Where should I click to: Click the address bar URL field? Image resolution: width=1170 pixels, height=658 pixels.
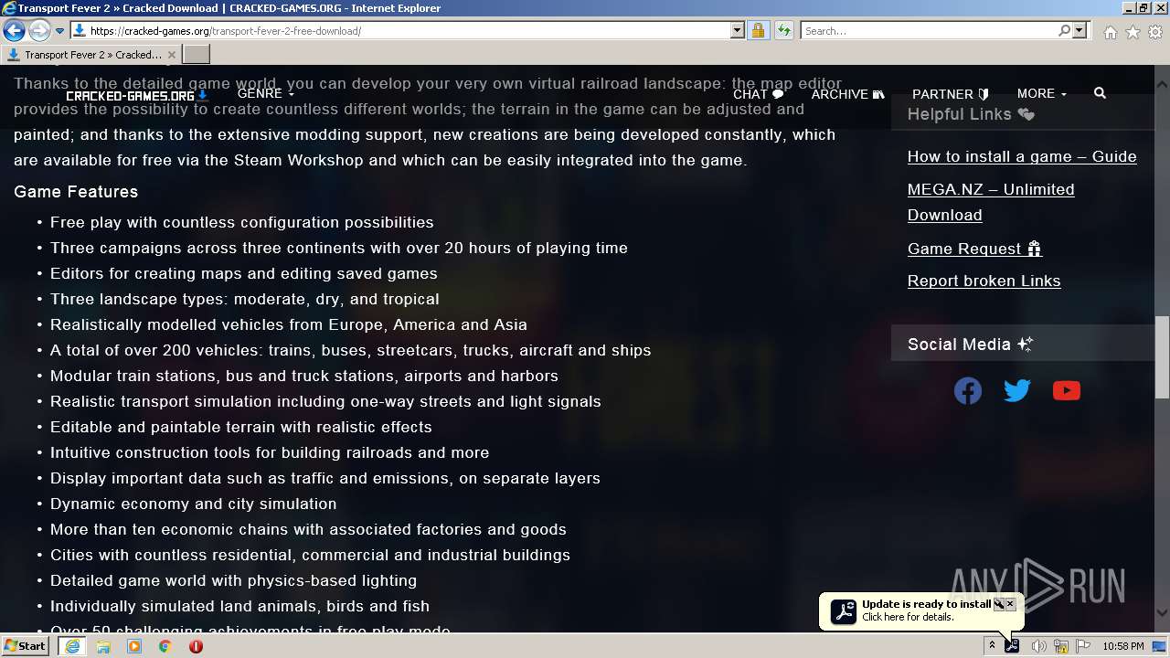[400, 30]
